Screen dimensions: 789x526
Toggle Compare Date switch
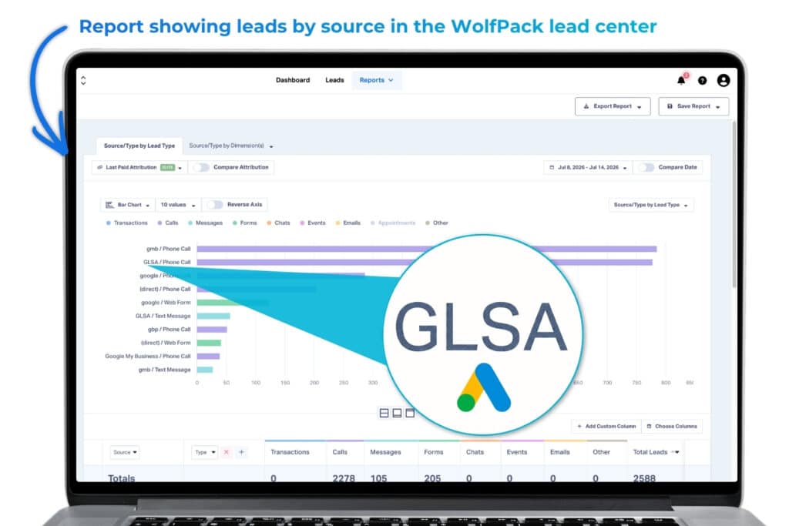coord(646,167)
